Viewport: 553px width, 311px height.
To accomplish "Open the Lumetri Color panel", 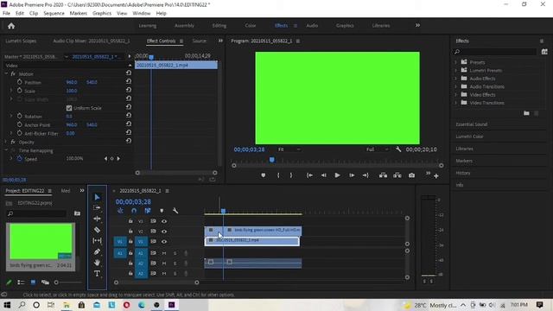I will click(469, 136).
